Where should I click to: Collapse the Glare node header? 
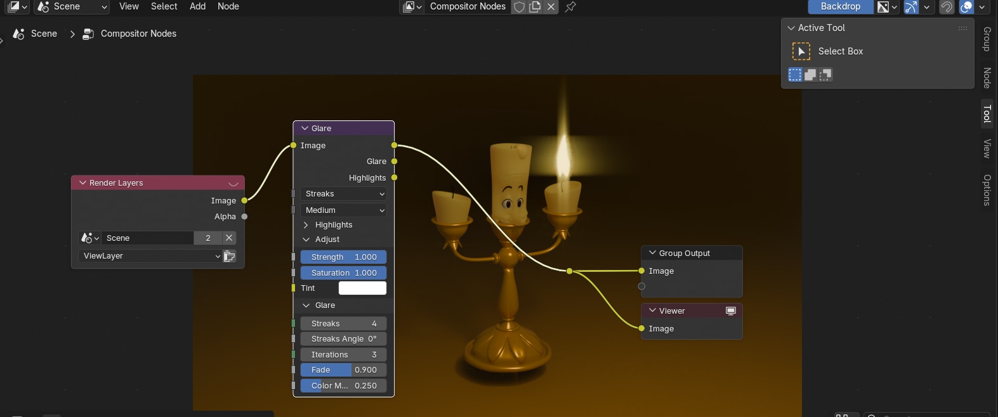pyautogui.click(x=305, y=129)
